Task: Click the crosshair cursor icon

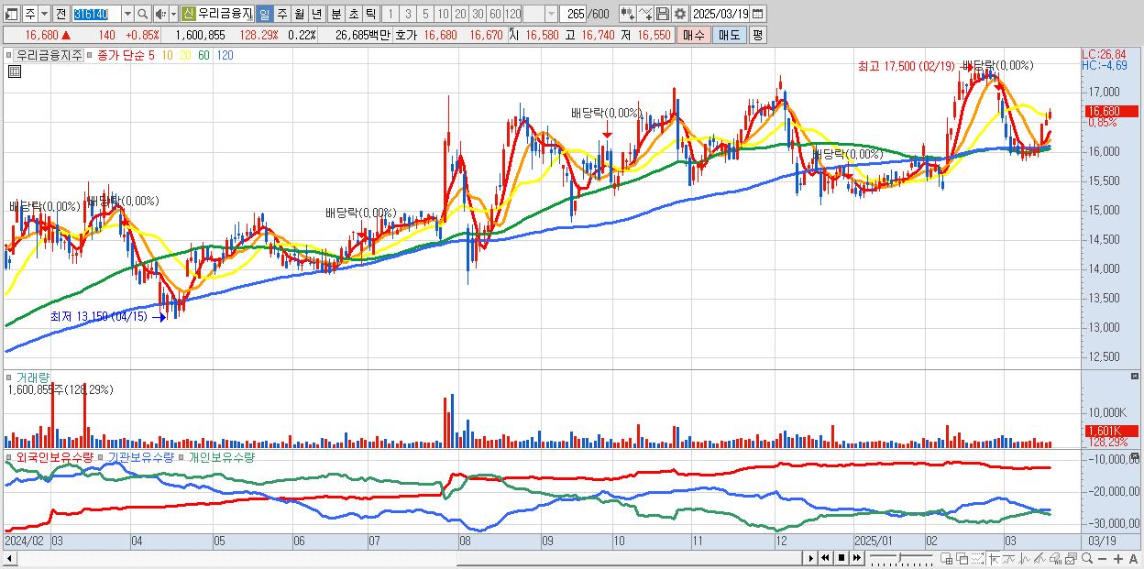Action: click(x=994, y=558)
